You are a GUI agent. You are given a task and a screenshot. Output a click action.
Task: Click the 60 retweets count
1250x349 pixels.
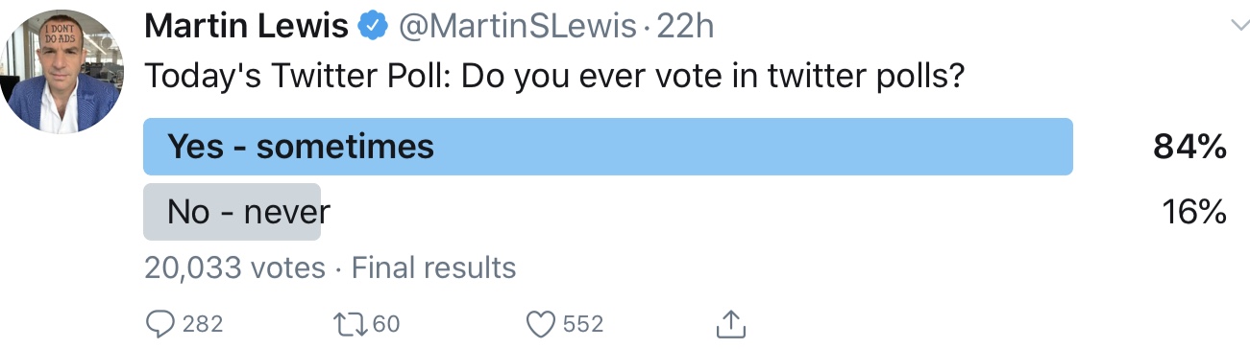385,324
